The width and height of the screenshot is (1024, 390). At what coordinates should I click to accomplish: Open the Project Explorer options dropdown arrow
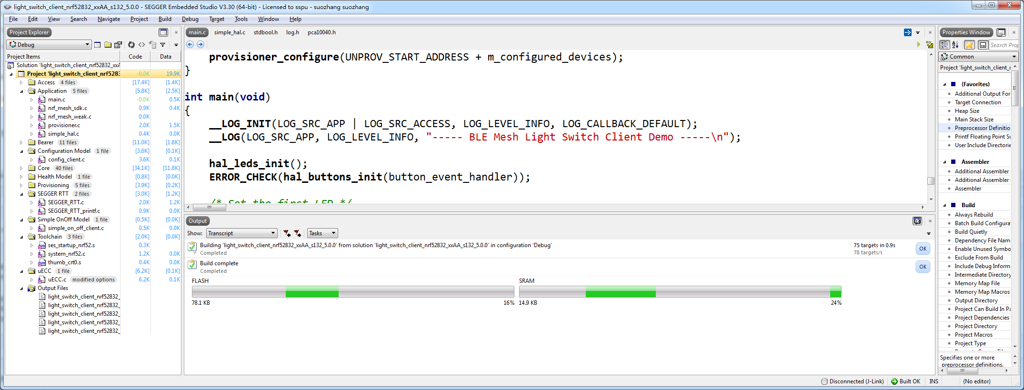(x=176, y=45)
